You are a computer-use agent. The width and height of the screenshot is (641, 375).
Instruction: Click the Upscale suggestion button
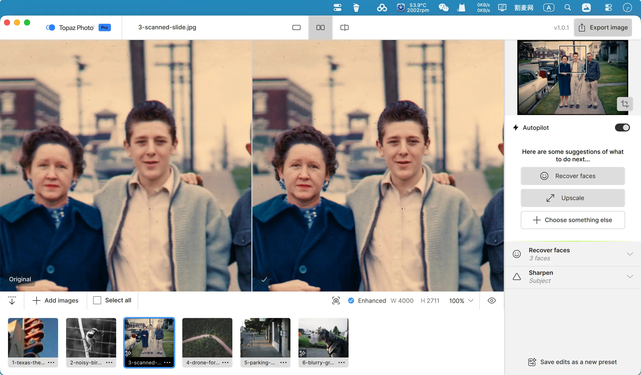pos(572,198)
